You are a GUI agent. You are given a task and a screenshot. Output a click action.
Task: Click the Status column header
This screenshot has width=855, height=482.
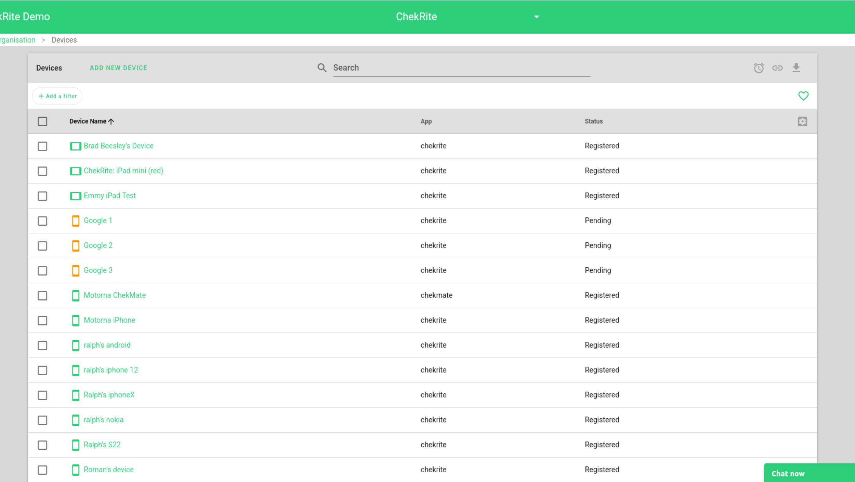click(x=593, y=121)
